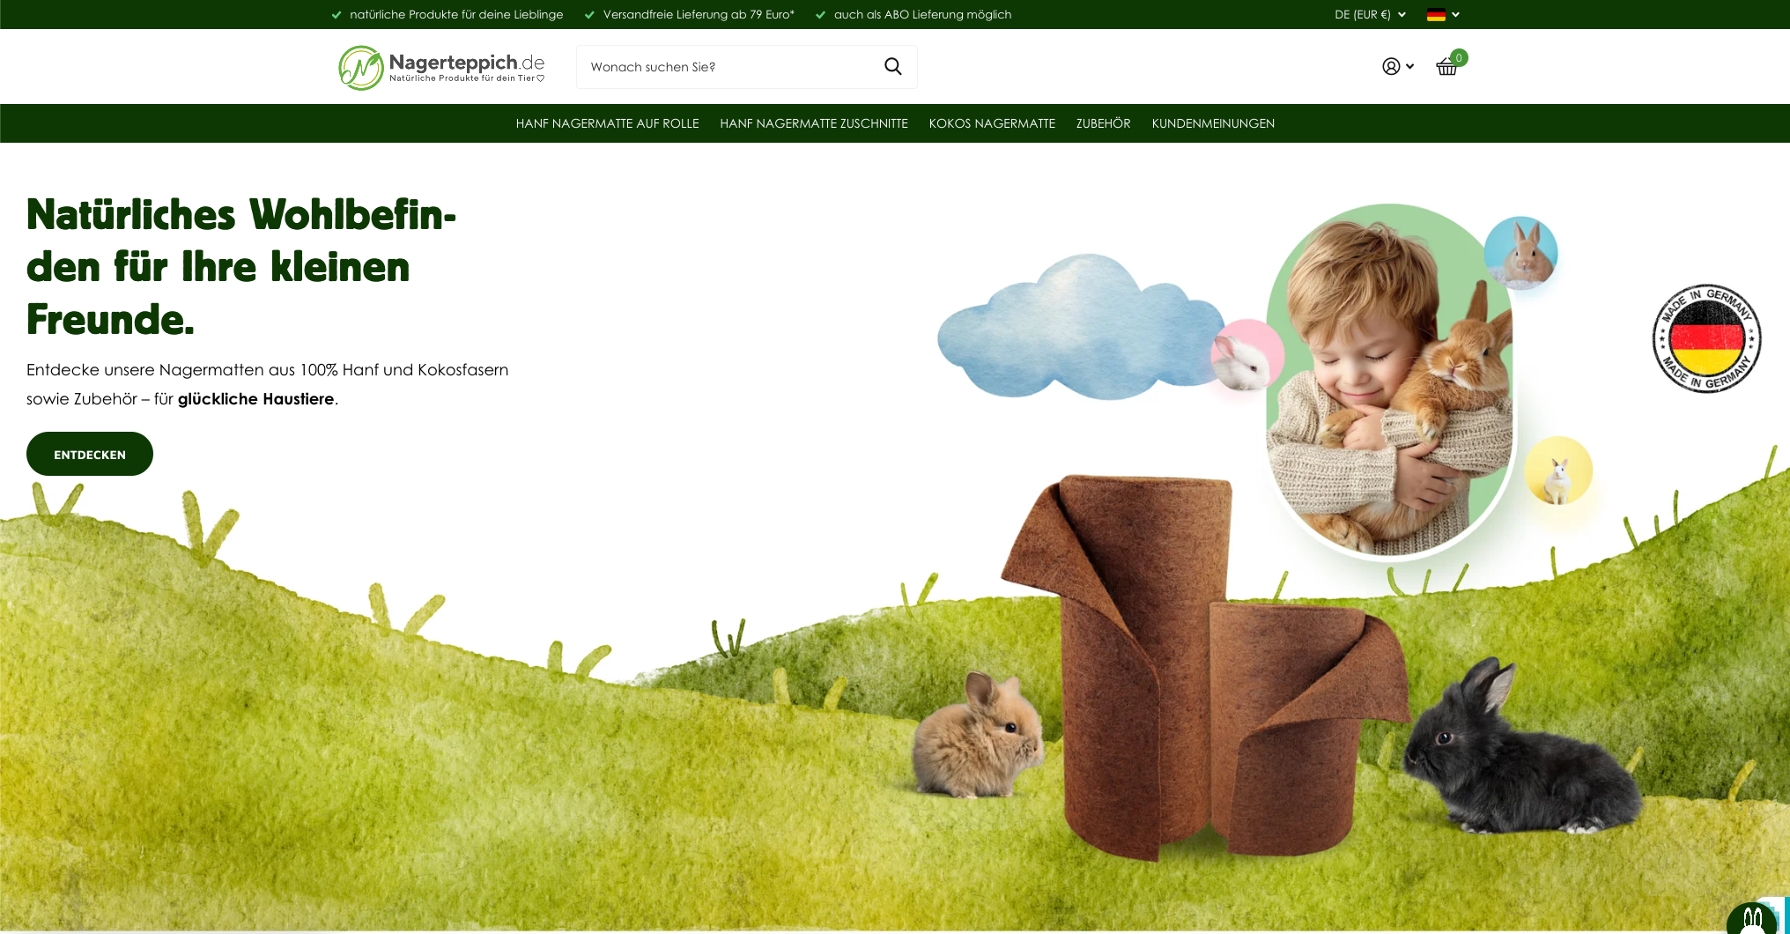This screenshot has height=934, width=1790.
Task: Click the cart item count badge
Action: click(1459, 58)
